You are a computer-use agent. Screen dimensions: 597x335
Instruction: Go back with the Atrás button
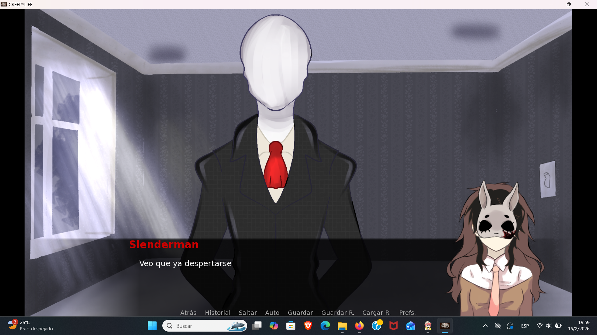click(x=188, y=313)
